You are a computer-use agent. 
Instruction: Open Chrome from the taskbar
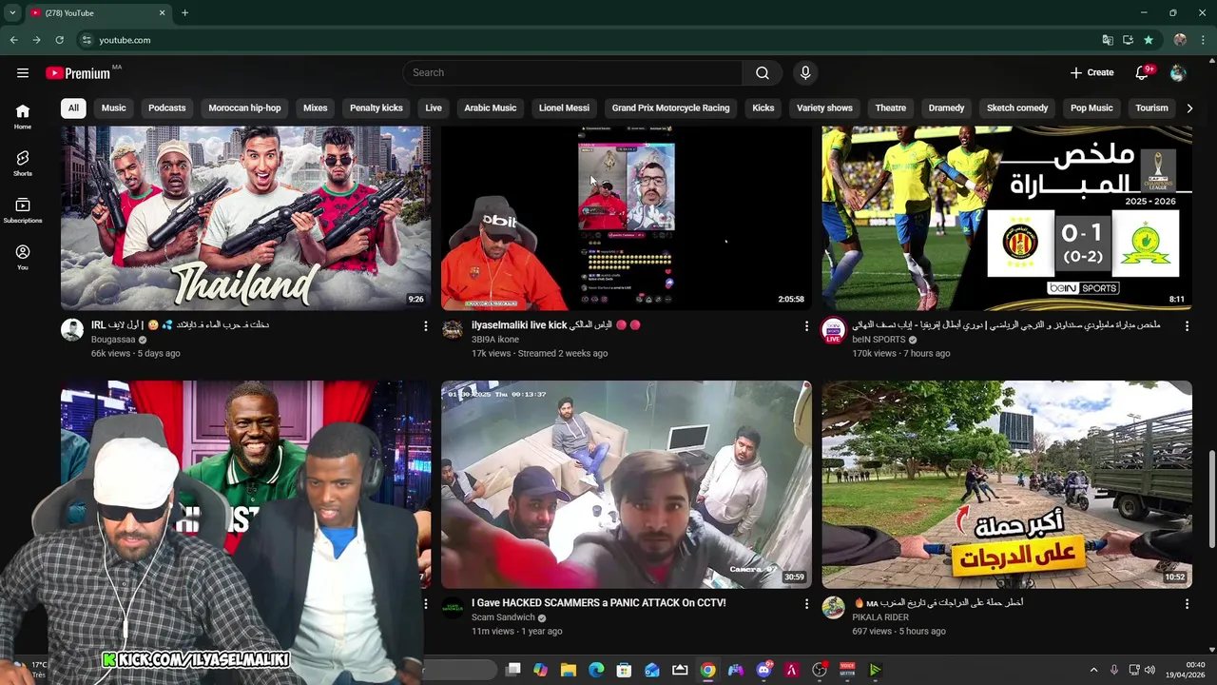click(707, 670)
